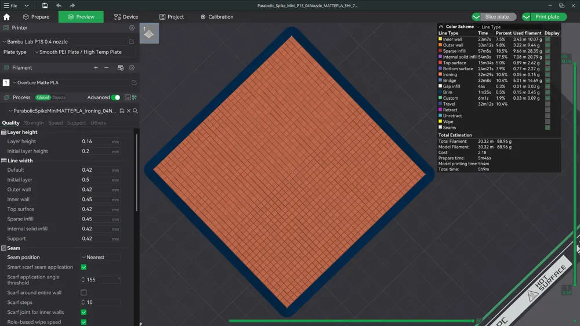The width and height of the screenshot is (580, 326).
Task: Remove filament with minus icon
Action: click(x=107, y=68)
